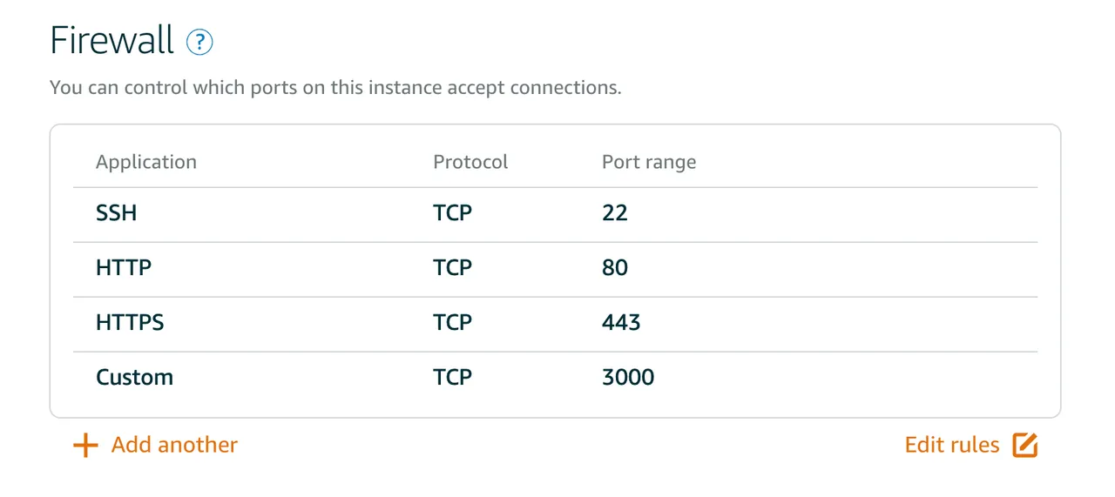Click the Firewall section heading

[112, 41]
